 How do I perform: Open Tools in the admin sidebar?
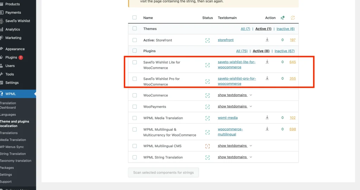coord(9,74)
